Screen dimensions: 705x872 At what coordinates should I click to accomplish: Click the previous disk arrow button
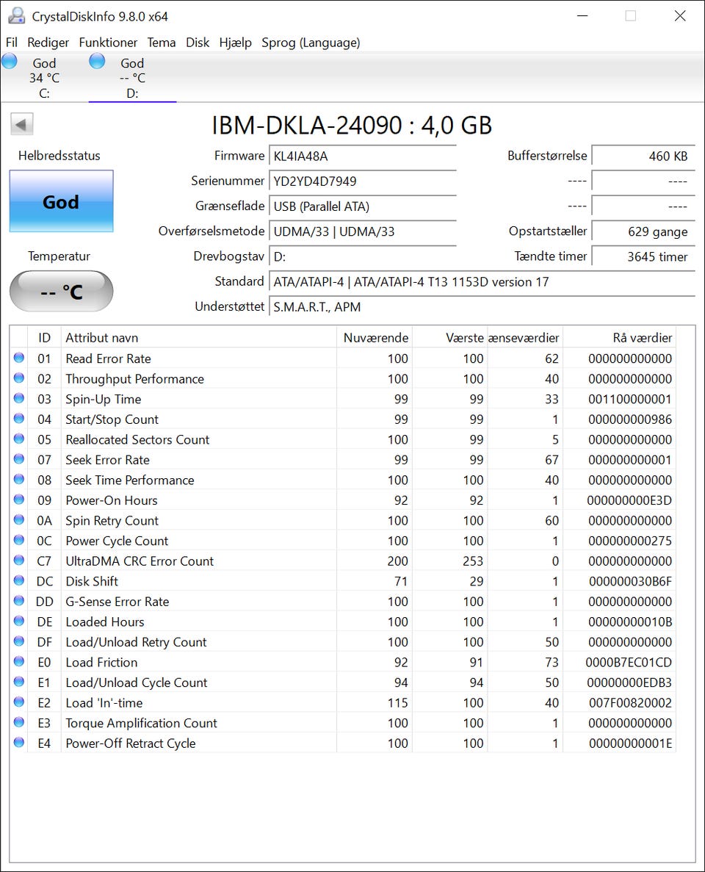click(x=22, y=124)
